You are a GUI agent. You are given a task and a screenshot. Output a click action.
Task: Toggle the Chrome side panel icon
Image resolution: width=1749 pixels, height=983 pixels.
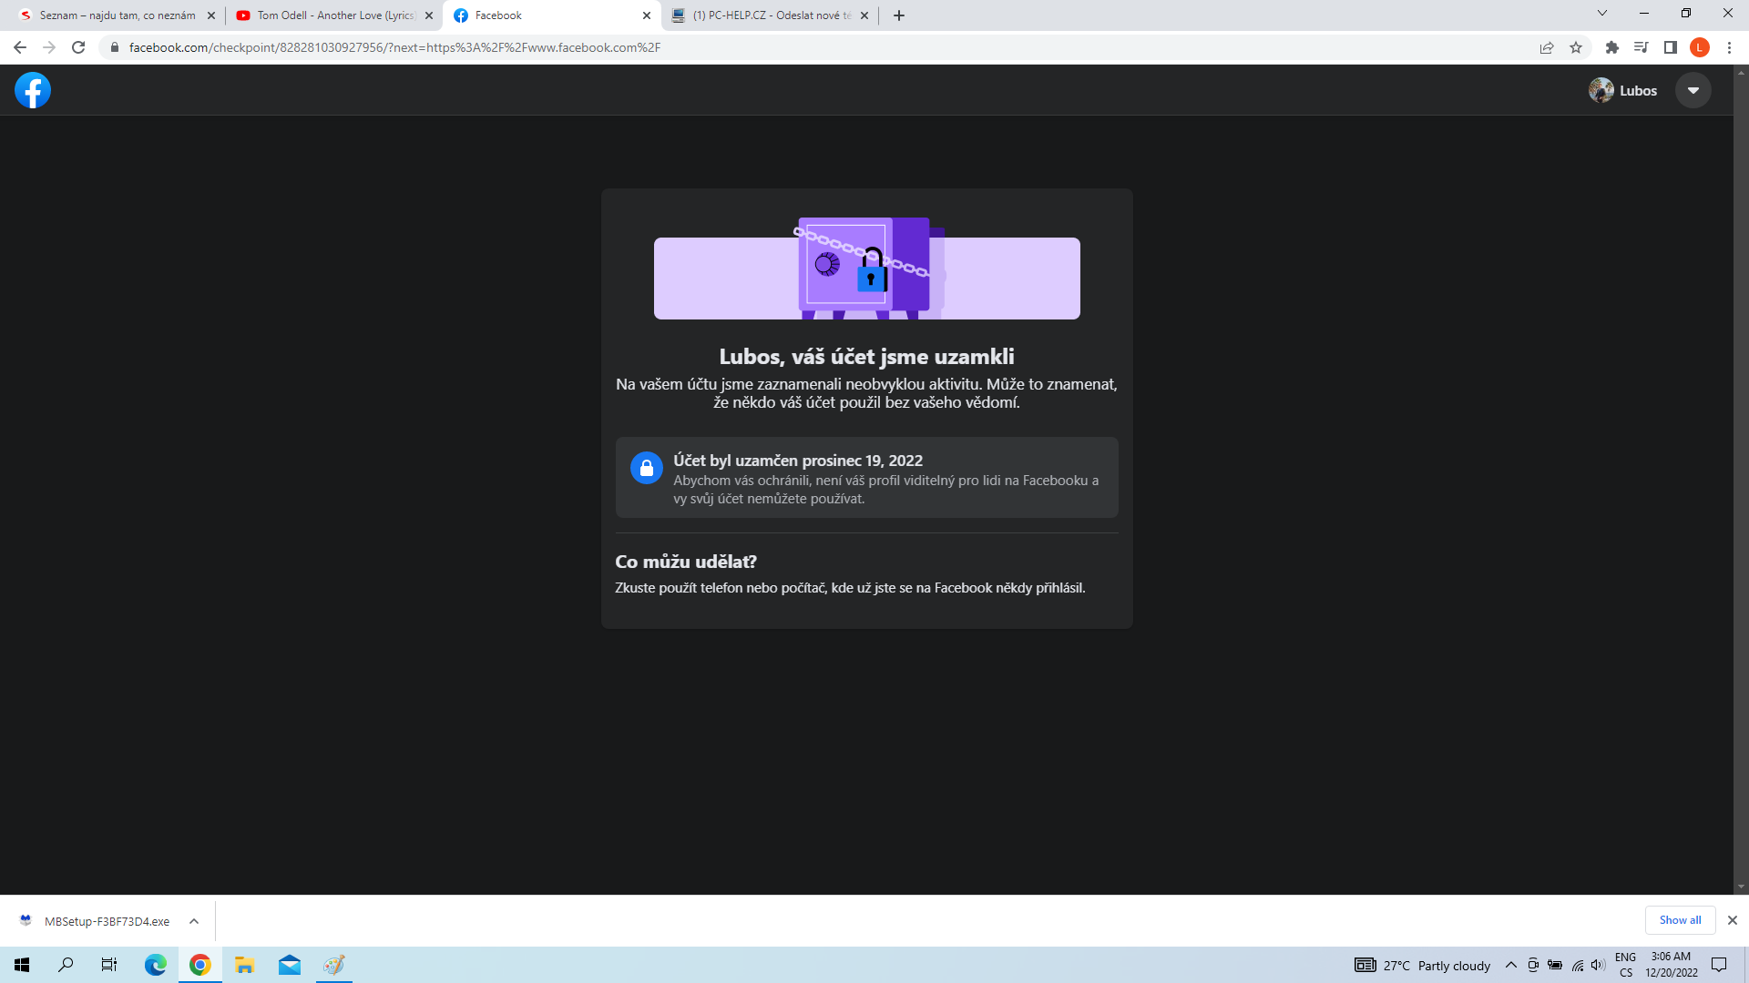pos(1670,47)
